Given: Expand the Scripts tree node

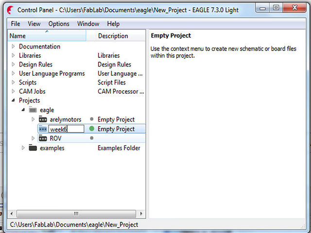Looking at the screenshot, I should tap(13, 82).
